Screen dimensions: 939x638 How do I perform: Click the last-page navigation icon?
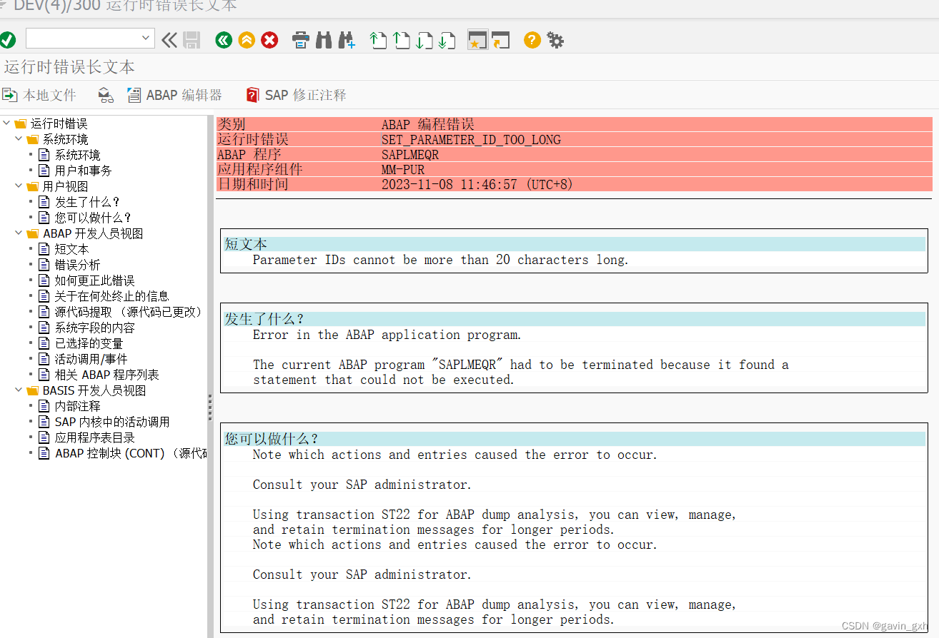pos(448,41)
